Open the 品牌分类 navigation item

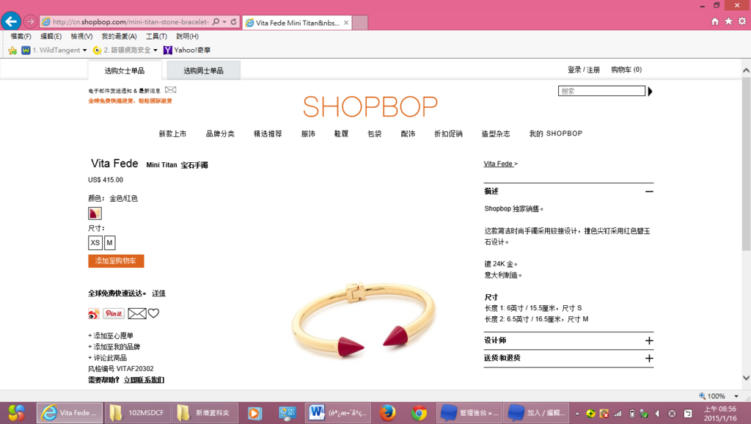click(x=220, y=134)
